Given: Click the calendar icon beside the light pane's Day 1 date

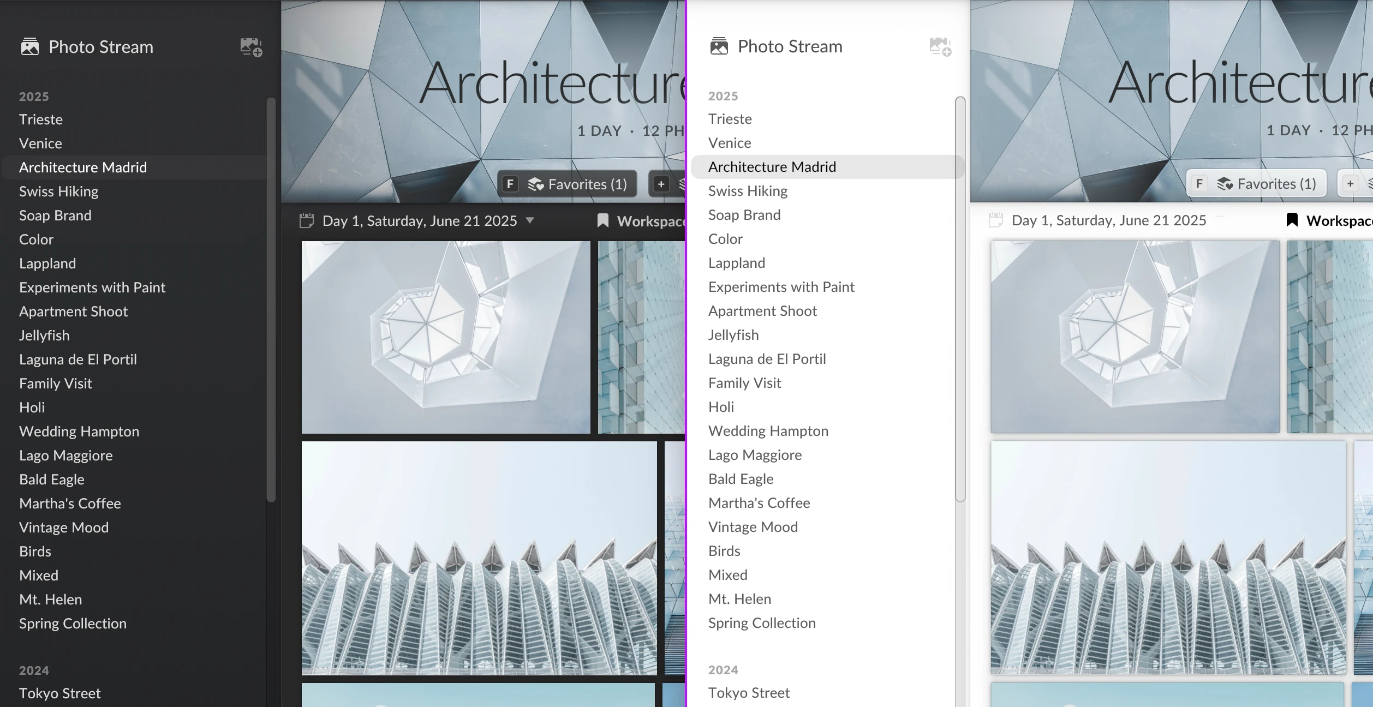Looking at the screenshot, I should (996, 220).
